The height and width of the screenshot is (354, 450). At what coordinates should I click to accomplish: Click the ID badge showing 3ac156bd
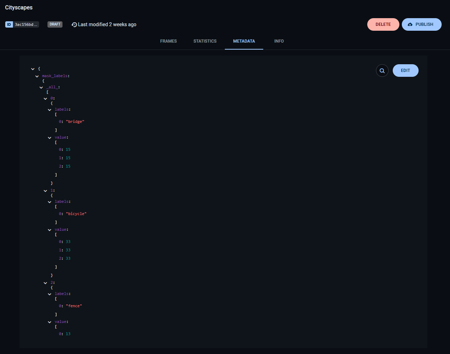[x=22, y=24]
